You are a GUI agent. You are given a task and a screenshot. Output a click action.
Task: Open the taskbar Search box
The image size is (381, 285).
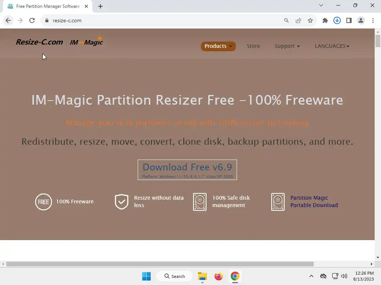point(175,276)
